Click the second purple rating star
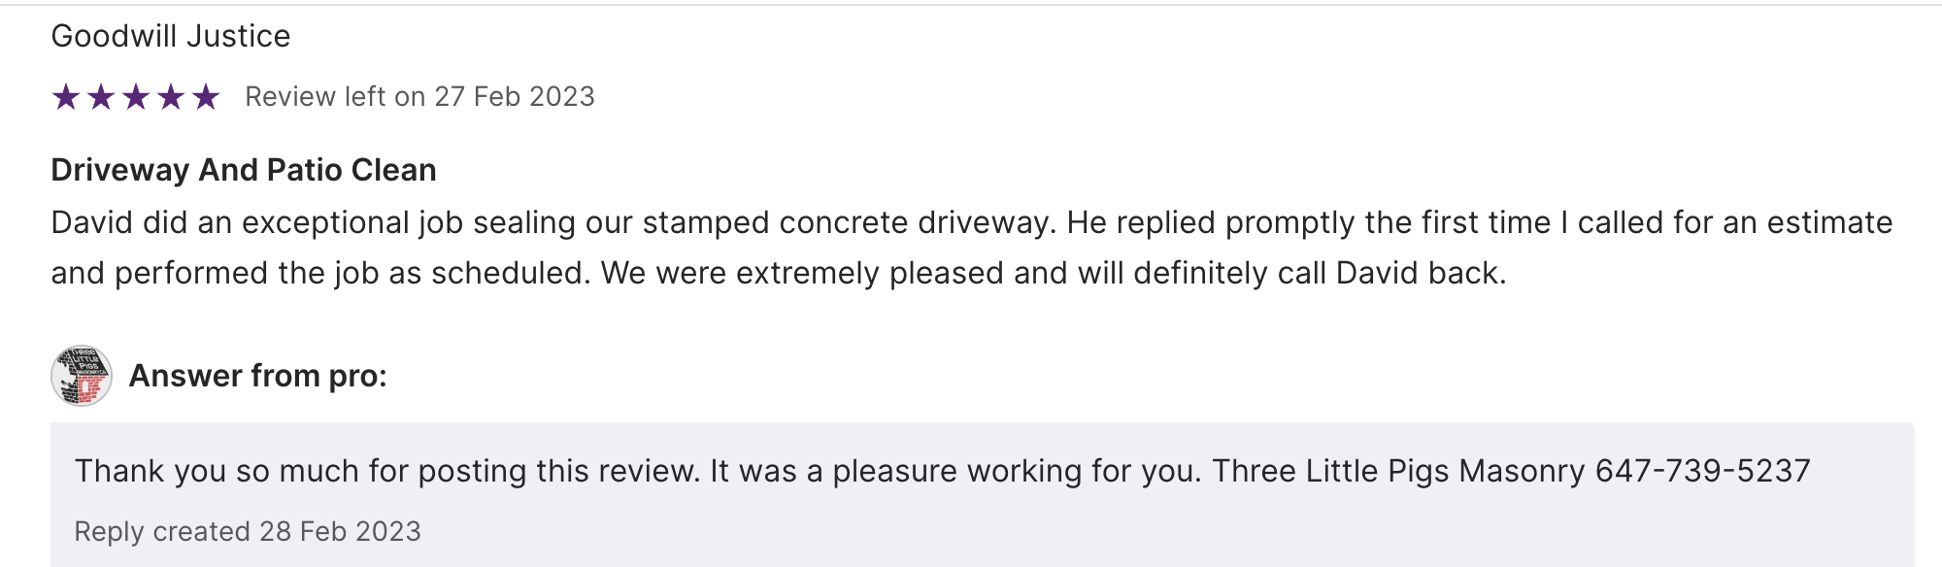The image size is (1942, 567). coord(101,97)
